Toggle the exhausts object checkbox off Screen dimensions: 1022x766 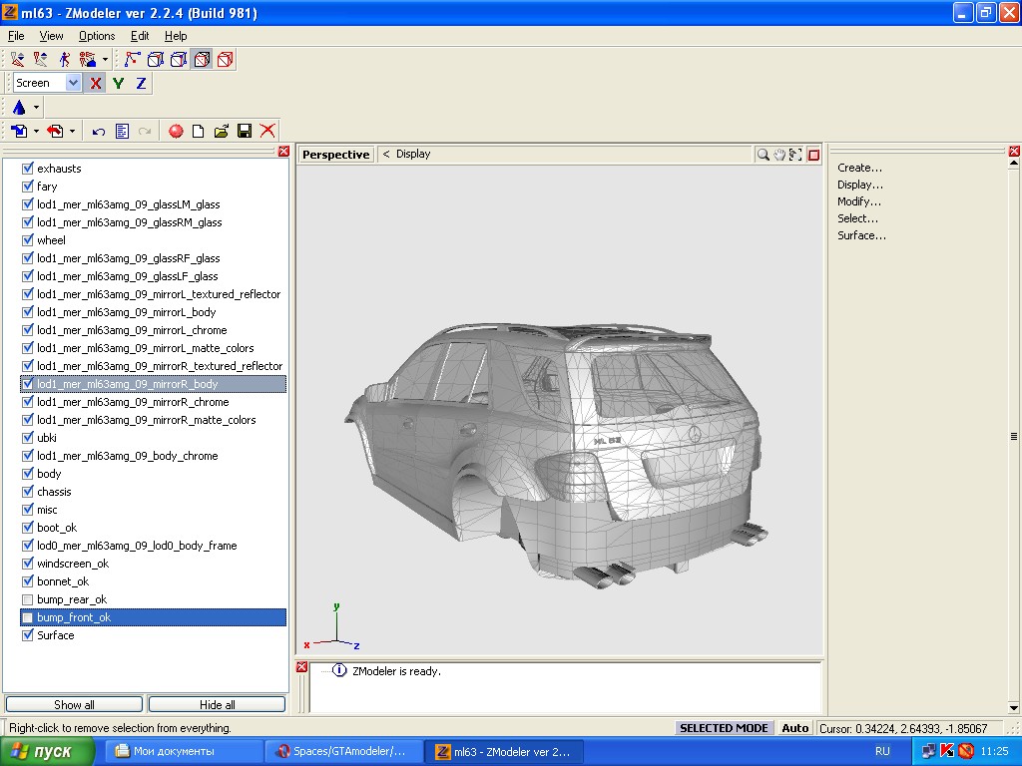tap(28, 169)
